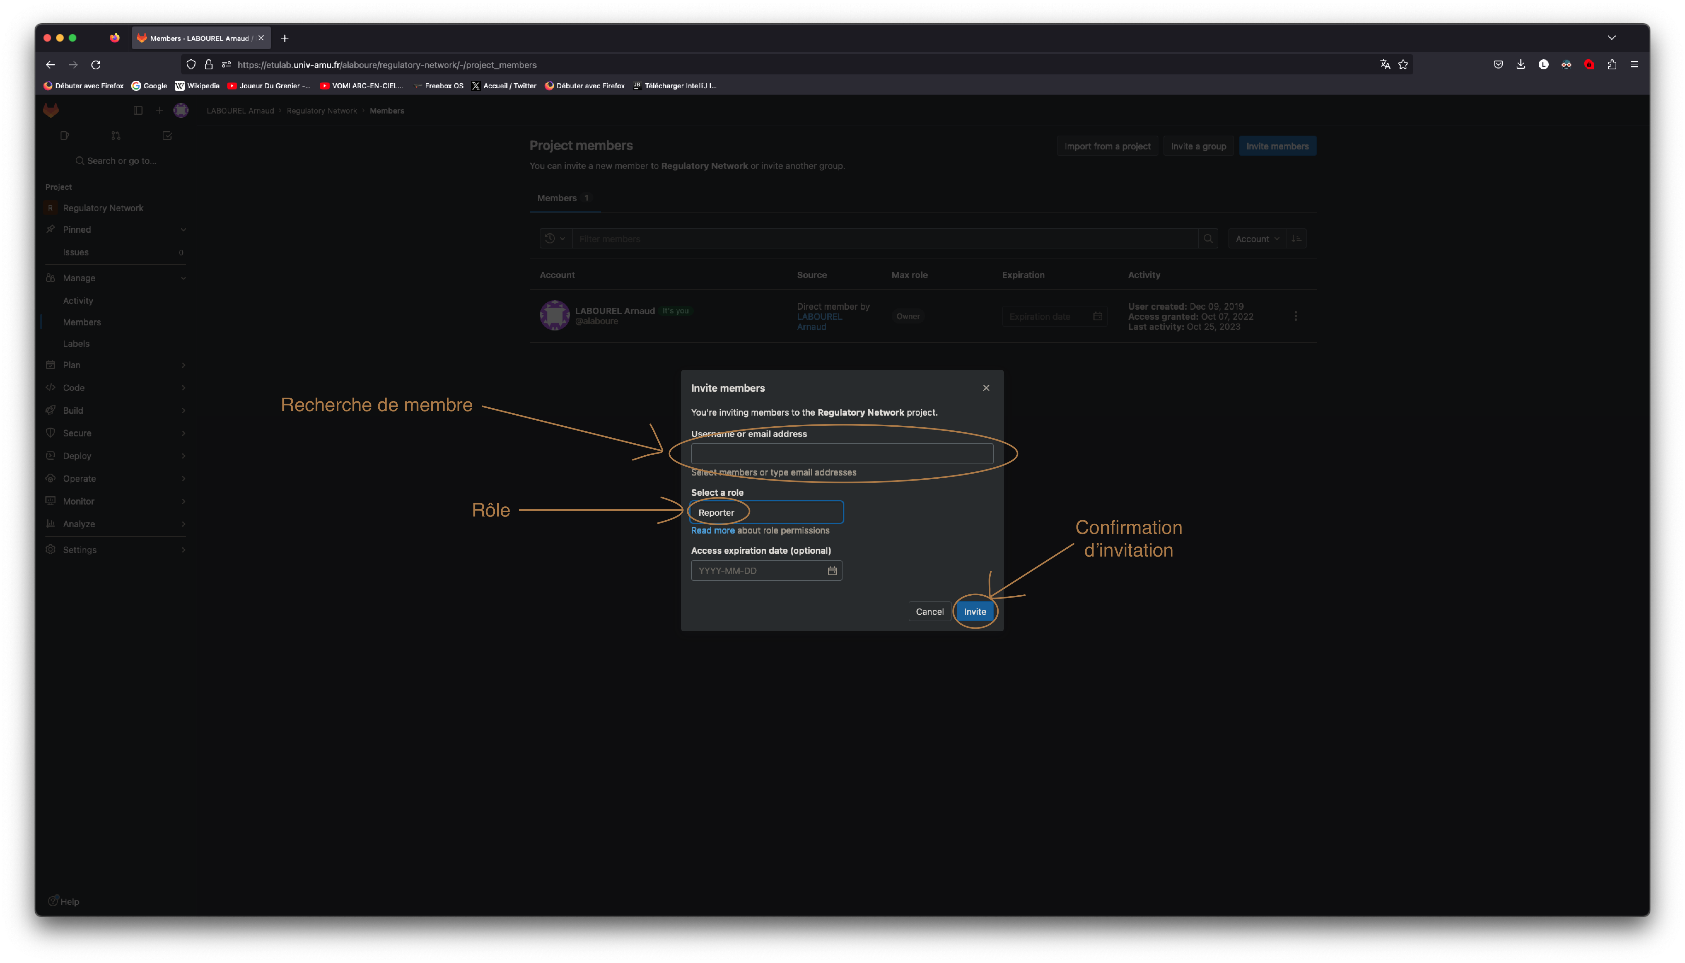Click the GitLab fox logo
The image size is (1685, 963).
click(51, 110)
